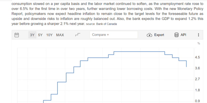Click the percent unit label above axis
The height and width of the screenshot is (103, 207).
click(x=199, y=43)
